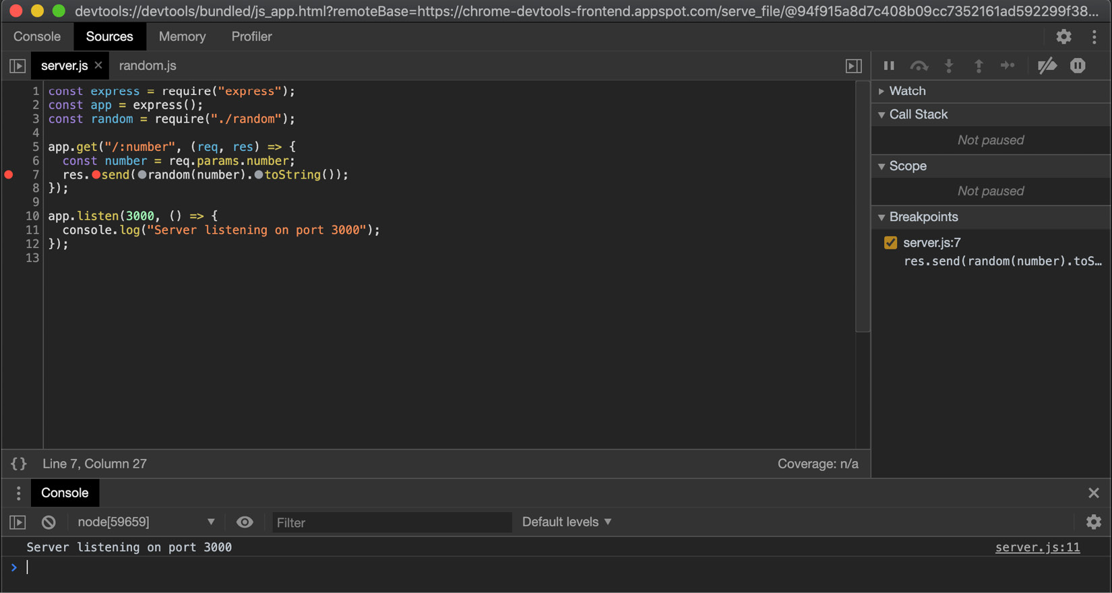The width and height of the screenshot is (1112, 593).
Task: Toggle inline breakpoint before send
Action: pyautogui.click(x=96, y=175)
